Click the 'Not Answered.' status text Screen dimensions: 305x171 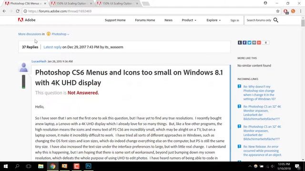coord(83,93)
